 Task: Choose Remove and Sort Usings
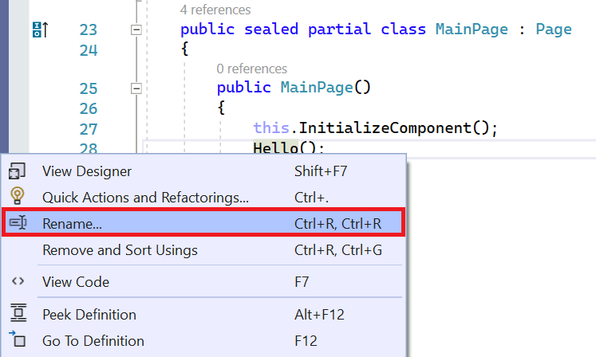[x=203, y=250]
